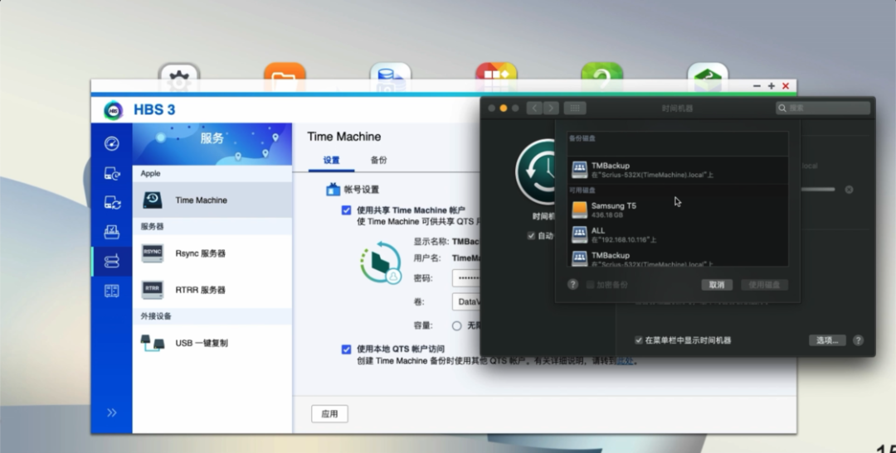896x453 pixels.
Task: Follow the 此处 link for details
Action: [x=625, y=360]
